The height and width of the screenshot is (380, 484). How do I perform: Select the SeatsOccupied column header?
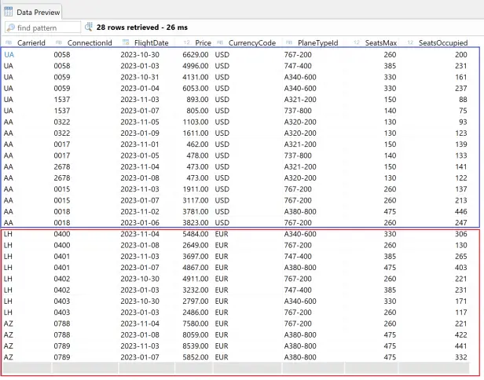[x=443, y=43]
